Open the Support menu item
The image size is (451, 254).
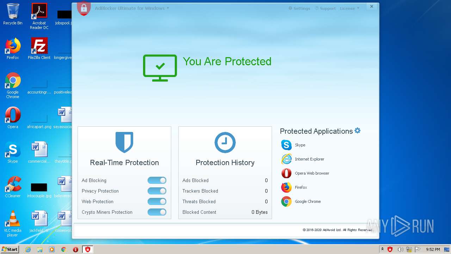[x=325, y=8]
